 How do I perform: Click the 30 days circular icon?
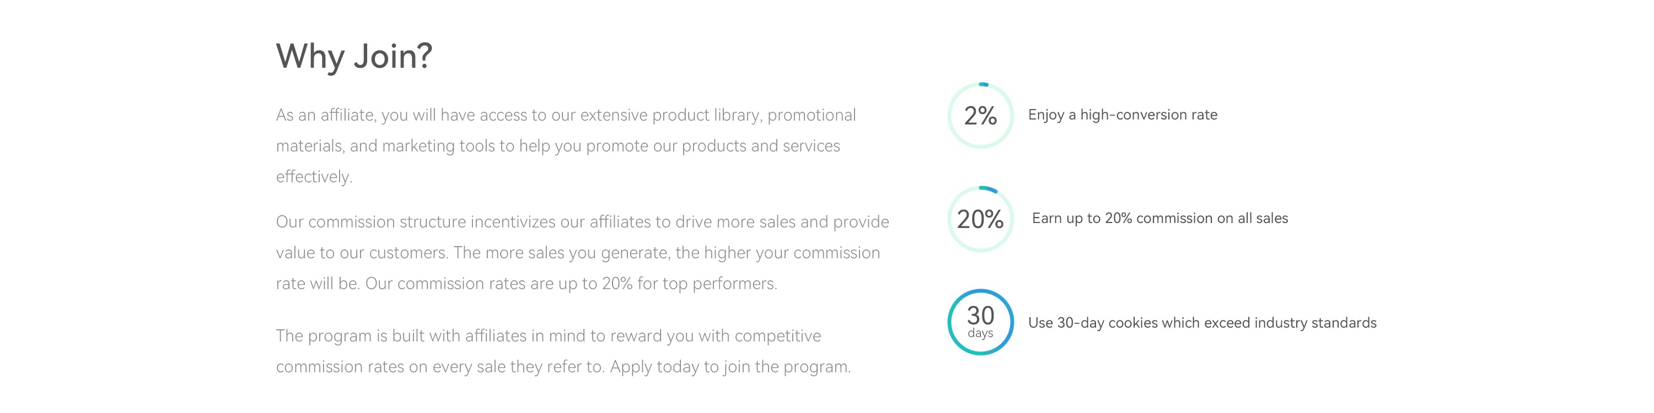980,322
